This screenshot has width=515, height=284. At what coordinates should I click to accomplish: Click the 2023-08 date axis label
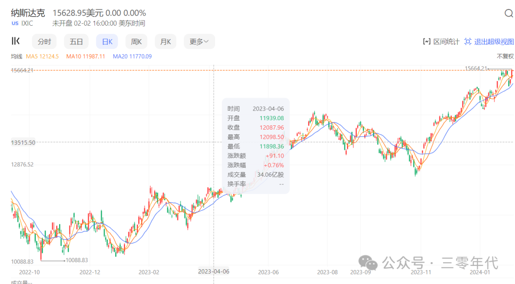327,272
